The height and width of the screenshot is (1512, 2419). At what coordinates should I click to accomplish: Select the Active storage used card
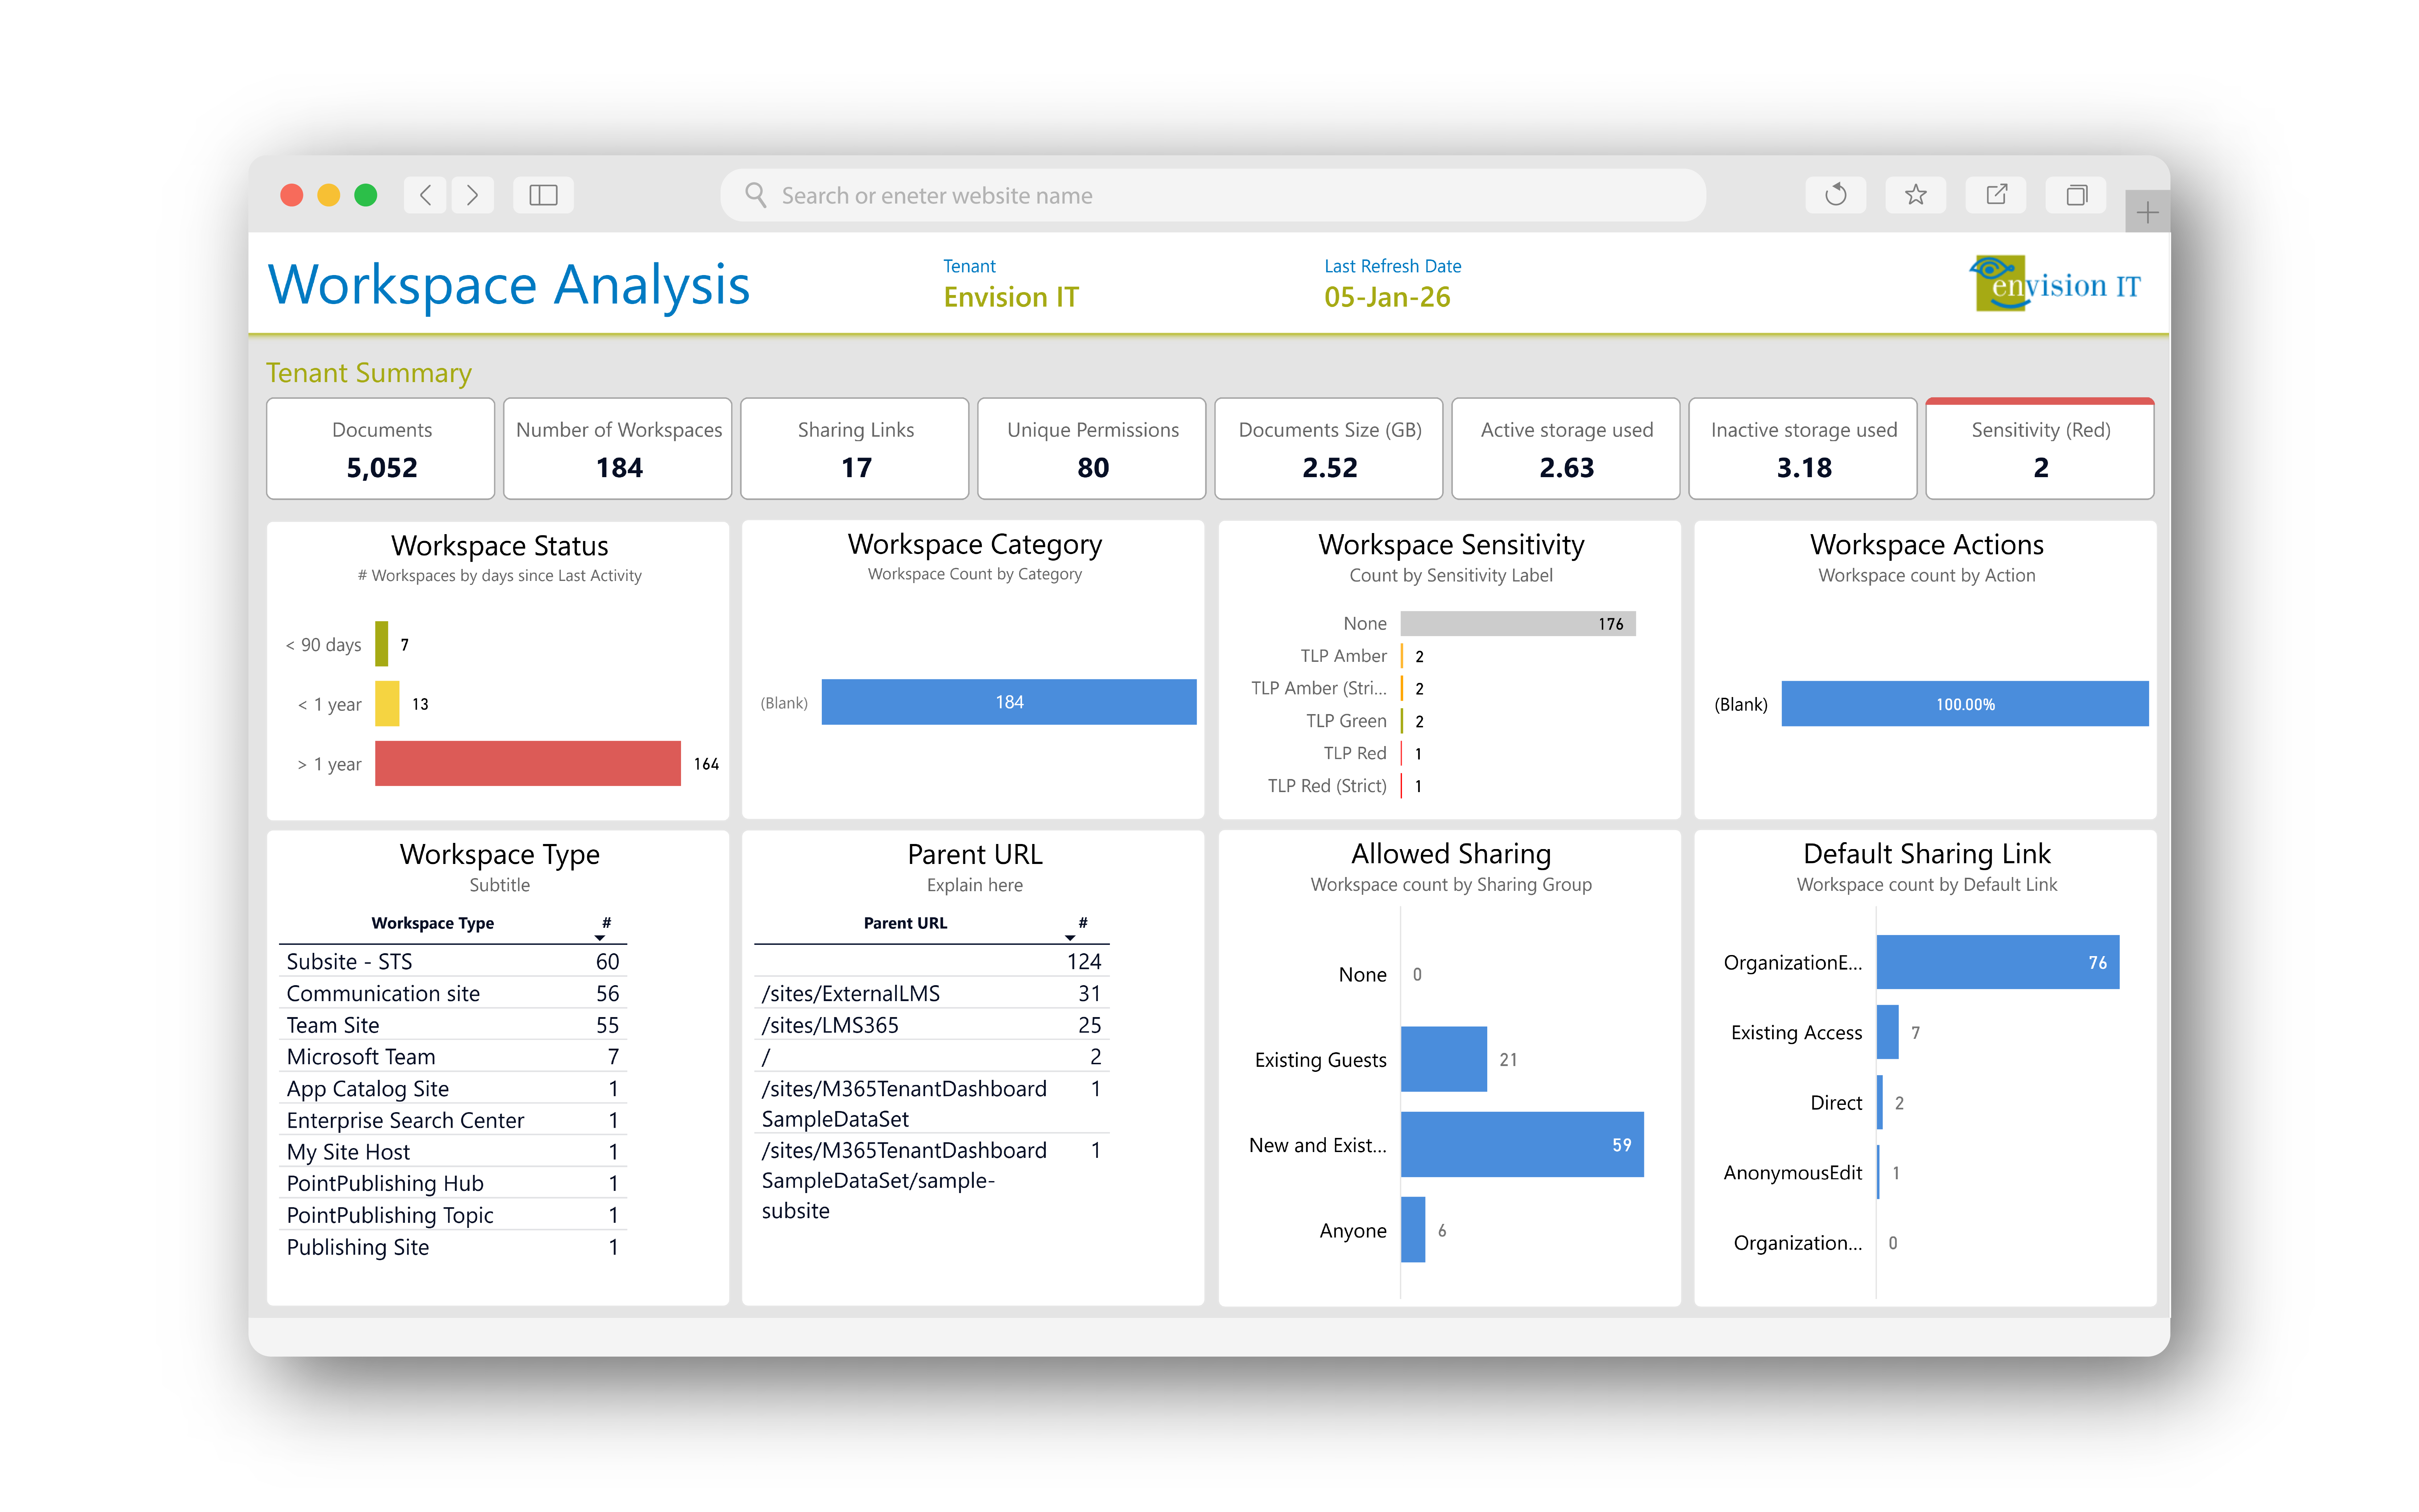[x=1566, y=449]
